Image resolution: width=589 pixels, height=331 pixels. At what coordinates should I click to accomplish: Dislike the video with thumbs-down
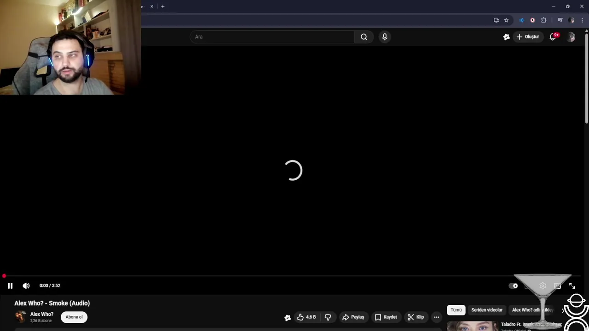[x=328, y=317]
